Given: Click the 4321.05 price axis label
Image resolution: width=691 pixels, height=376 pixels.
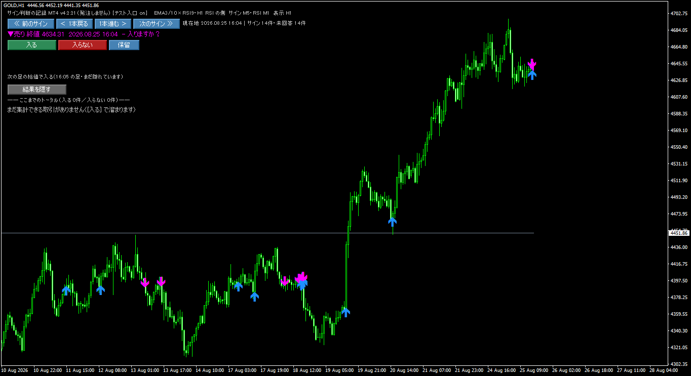Looking at the screenshot, I should 679,348.
